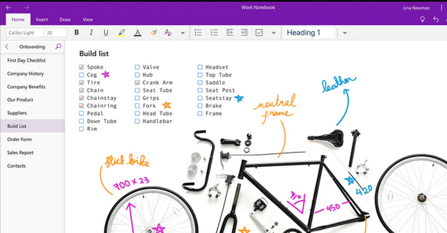This screenshot has height=233, width=447.
Task: Apply the yellow text highlighter
Action: click(122, 32)
